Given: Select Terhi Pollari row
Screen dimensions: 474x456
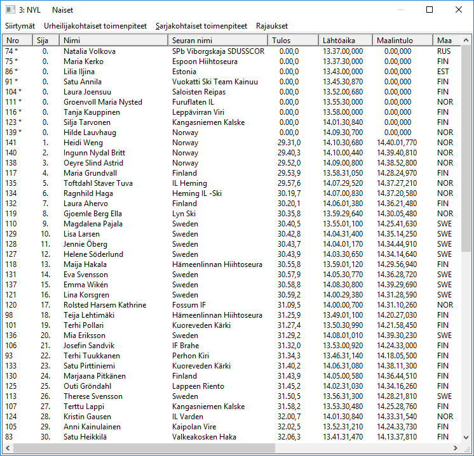Looking at the screenshot, I should click(x=232, y=325).
